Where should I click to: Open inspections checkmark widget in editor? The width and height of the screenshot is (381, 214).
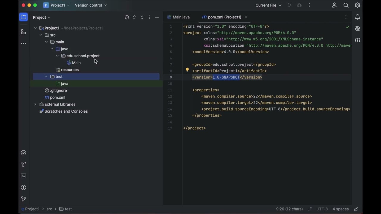pyautogui.click(x=347, y=27)
